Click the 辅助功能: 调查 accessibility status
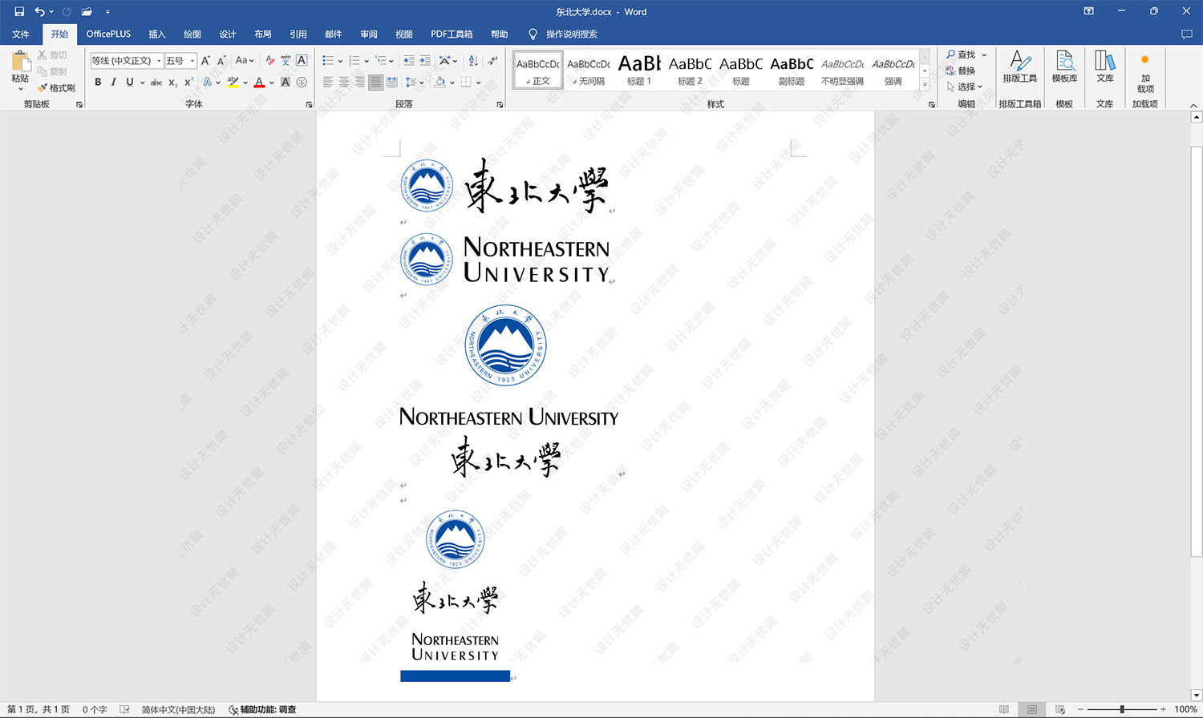 (x=262, y=709)
